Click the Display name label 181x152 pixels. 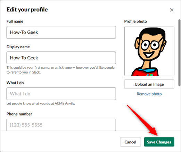click(x=18, y=47)
